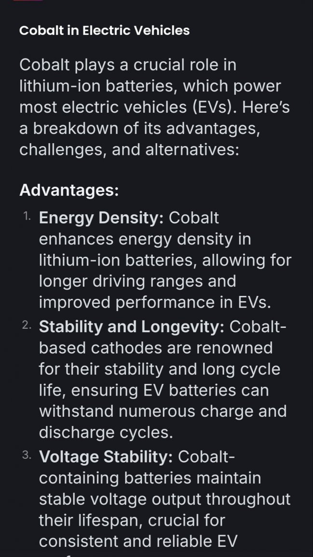Image resolution: width=313 pixels, height=557 pixels.
Task: Click the line 'stable voltage output throughout'
Action: click(x=164, y=499)
